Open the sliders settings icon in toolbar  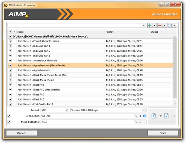click(x=170, y=25)
